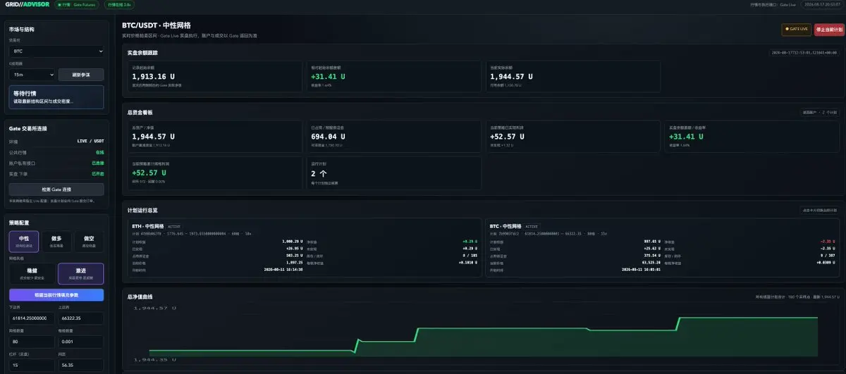Viewport: 846px width, 374px height.
Task: Click the green total equity curve chart
Action: pyautogui.click(x=484, y=333)
